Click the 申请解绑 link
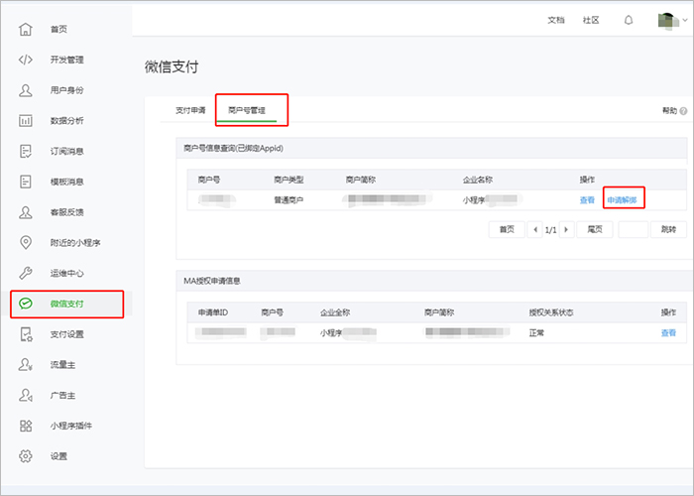 pyautogui.click(x=622, y=200)
